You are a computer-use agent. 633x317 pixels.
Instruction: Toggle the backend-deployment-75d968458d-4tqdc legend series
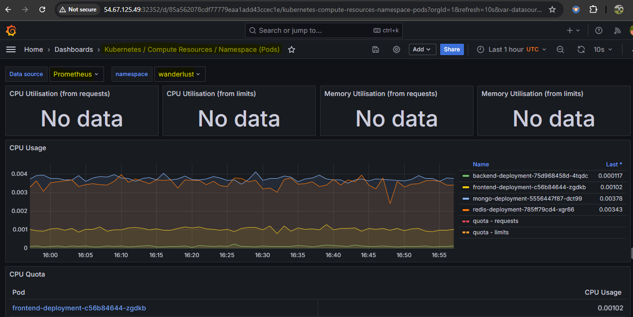coord(530,176)
